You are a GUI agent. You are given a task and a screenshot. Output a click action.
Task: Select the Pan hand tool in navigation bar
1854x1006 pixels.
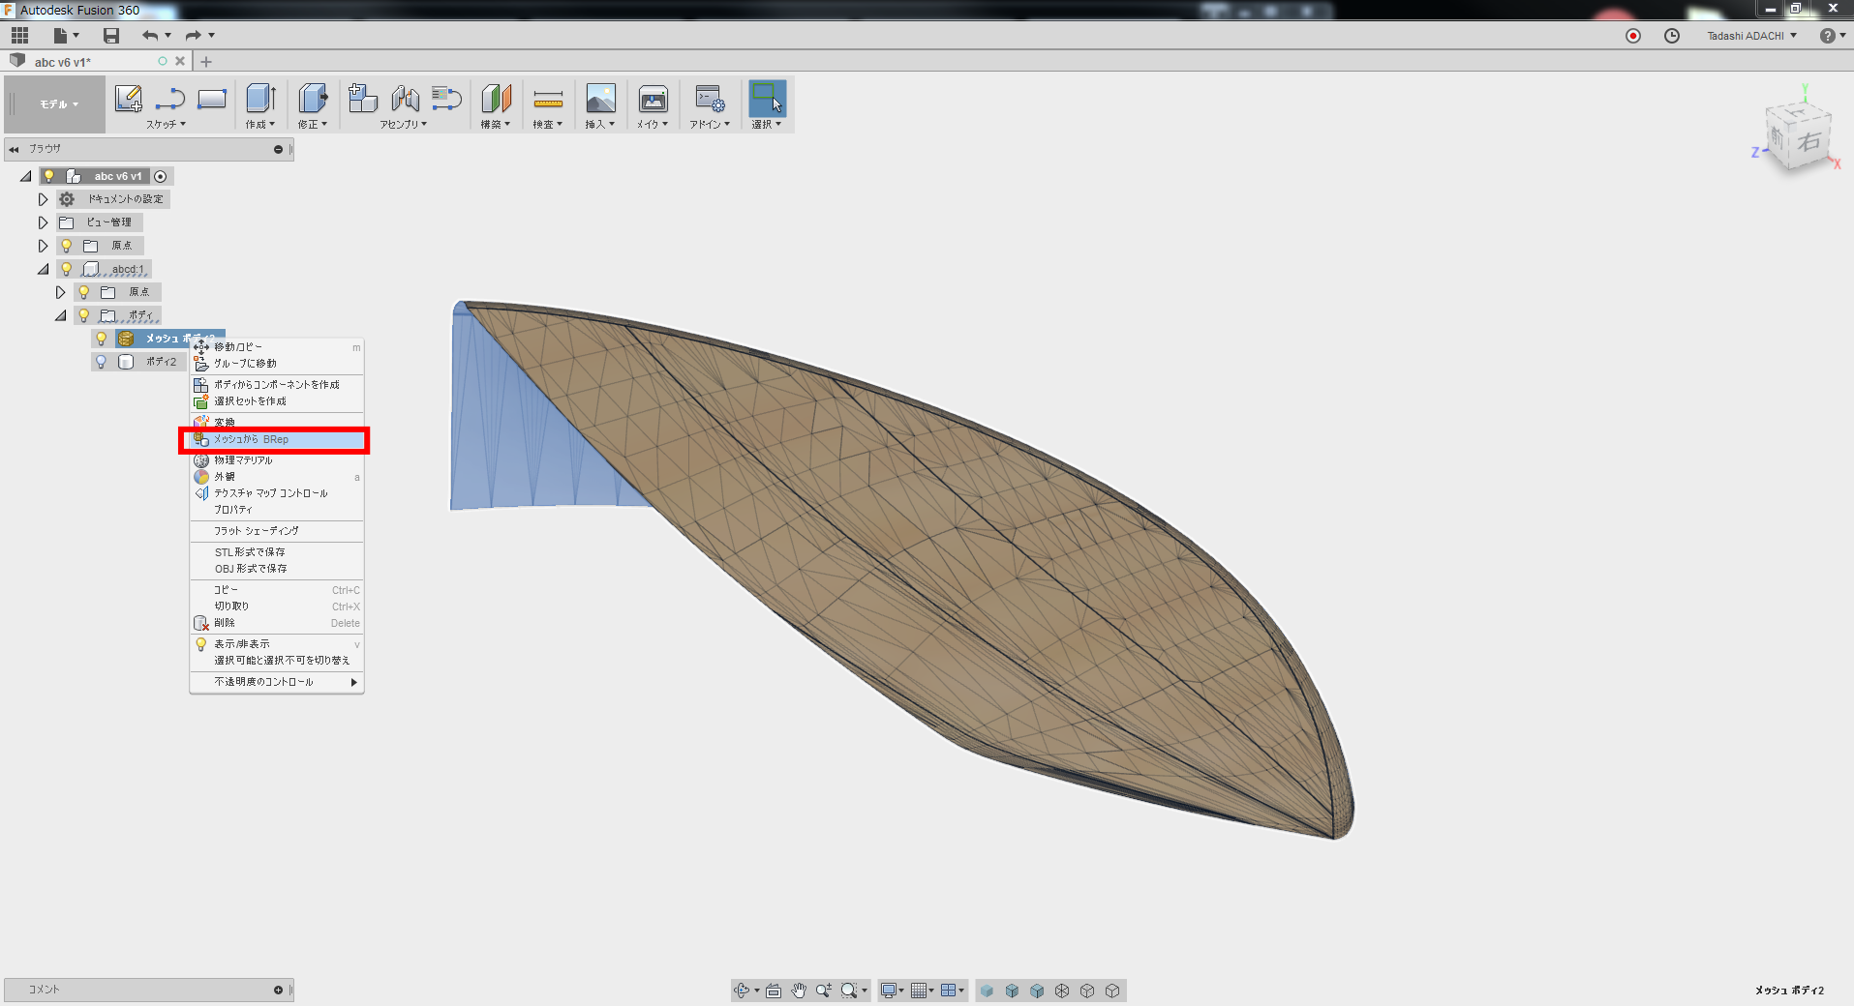click(799, 991)
